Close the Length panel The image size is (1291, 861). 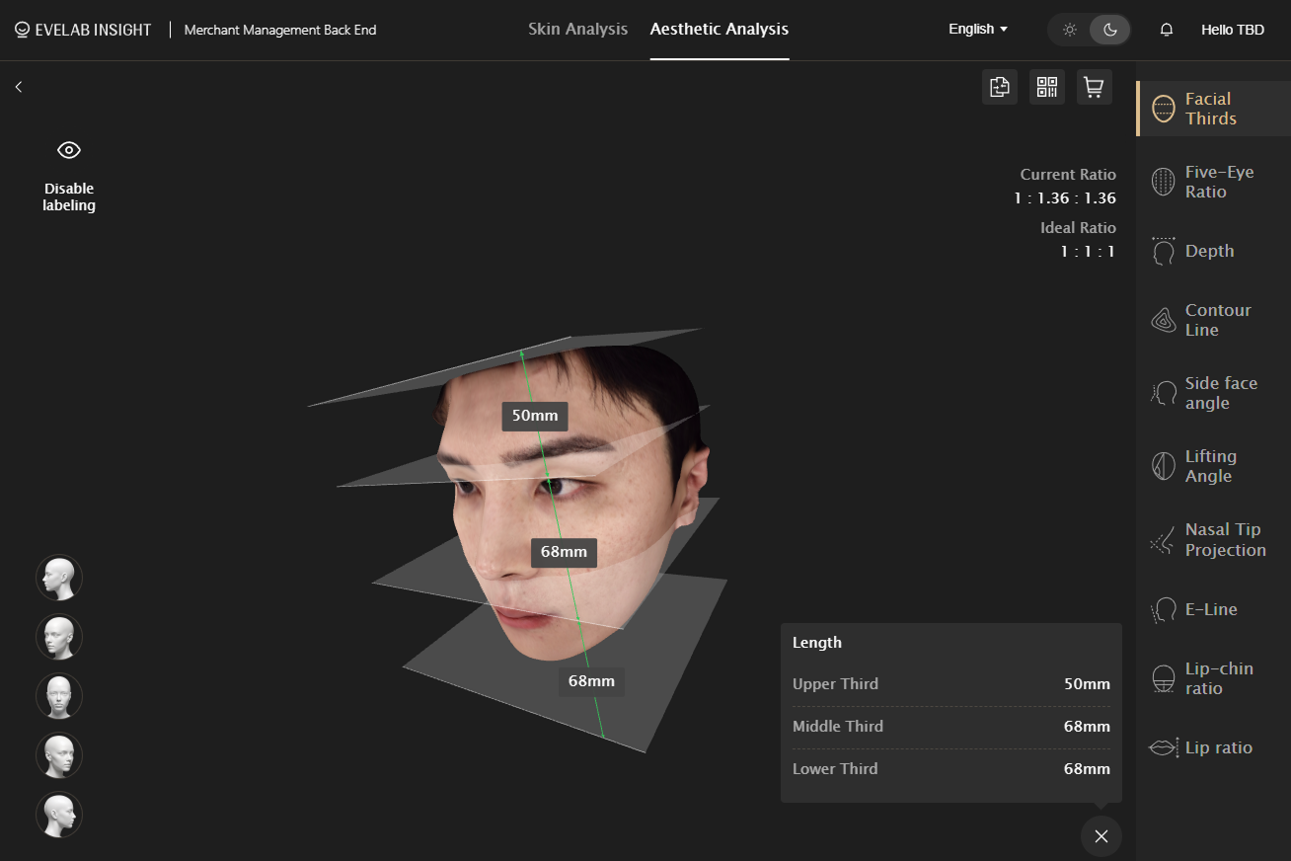tap(1101, 836)
